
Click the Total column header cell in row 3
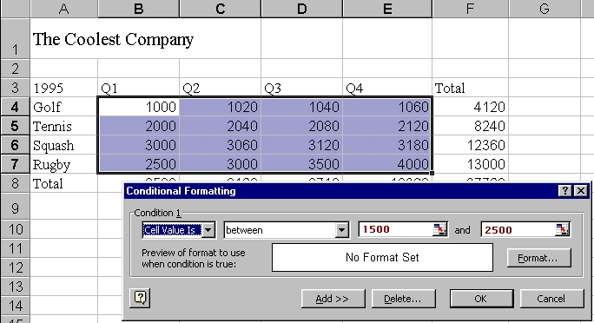(x=470, y=88)
